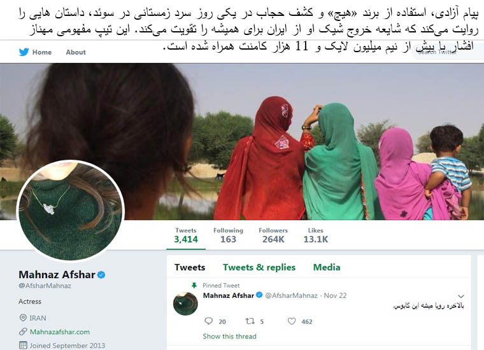Open the circular profile avatar photo
This screenshot has height=350, width=484.
(x=71, y=211)
